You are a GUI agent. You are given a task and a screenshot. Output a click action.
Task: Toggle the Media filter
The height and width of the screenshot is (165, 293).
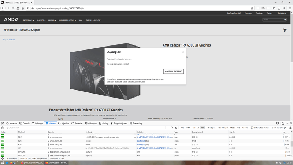[x=233, y=128]
